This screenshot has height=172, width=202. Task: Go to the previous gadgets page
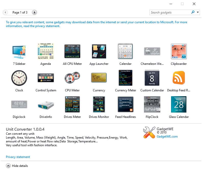pos(5,13)
